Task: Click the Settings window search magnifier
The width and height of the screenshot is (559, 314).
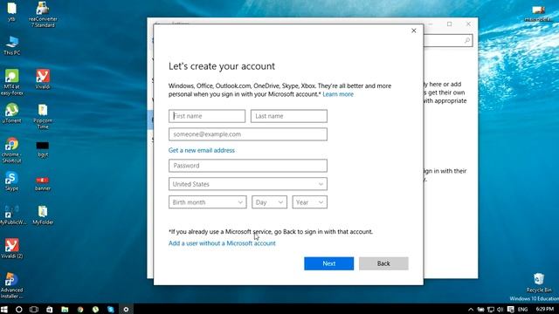Action: [467, 41]
